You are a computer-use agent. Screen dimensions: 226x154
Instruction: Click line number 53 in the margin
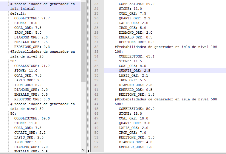click(x=96, y=147)
